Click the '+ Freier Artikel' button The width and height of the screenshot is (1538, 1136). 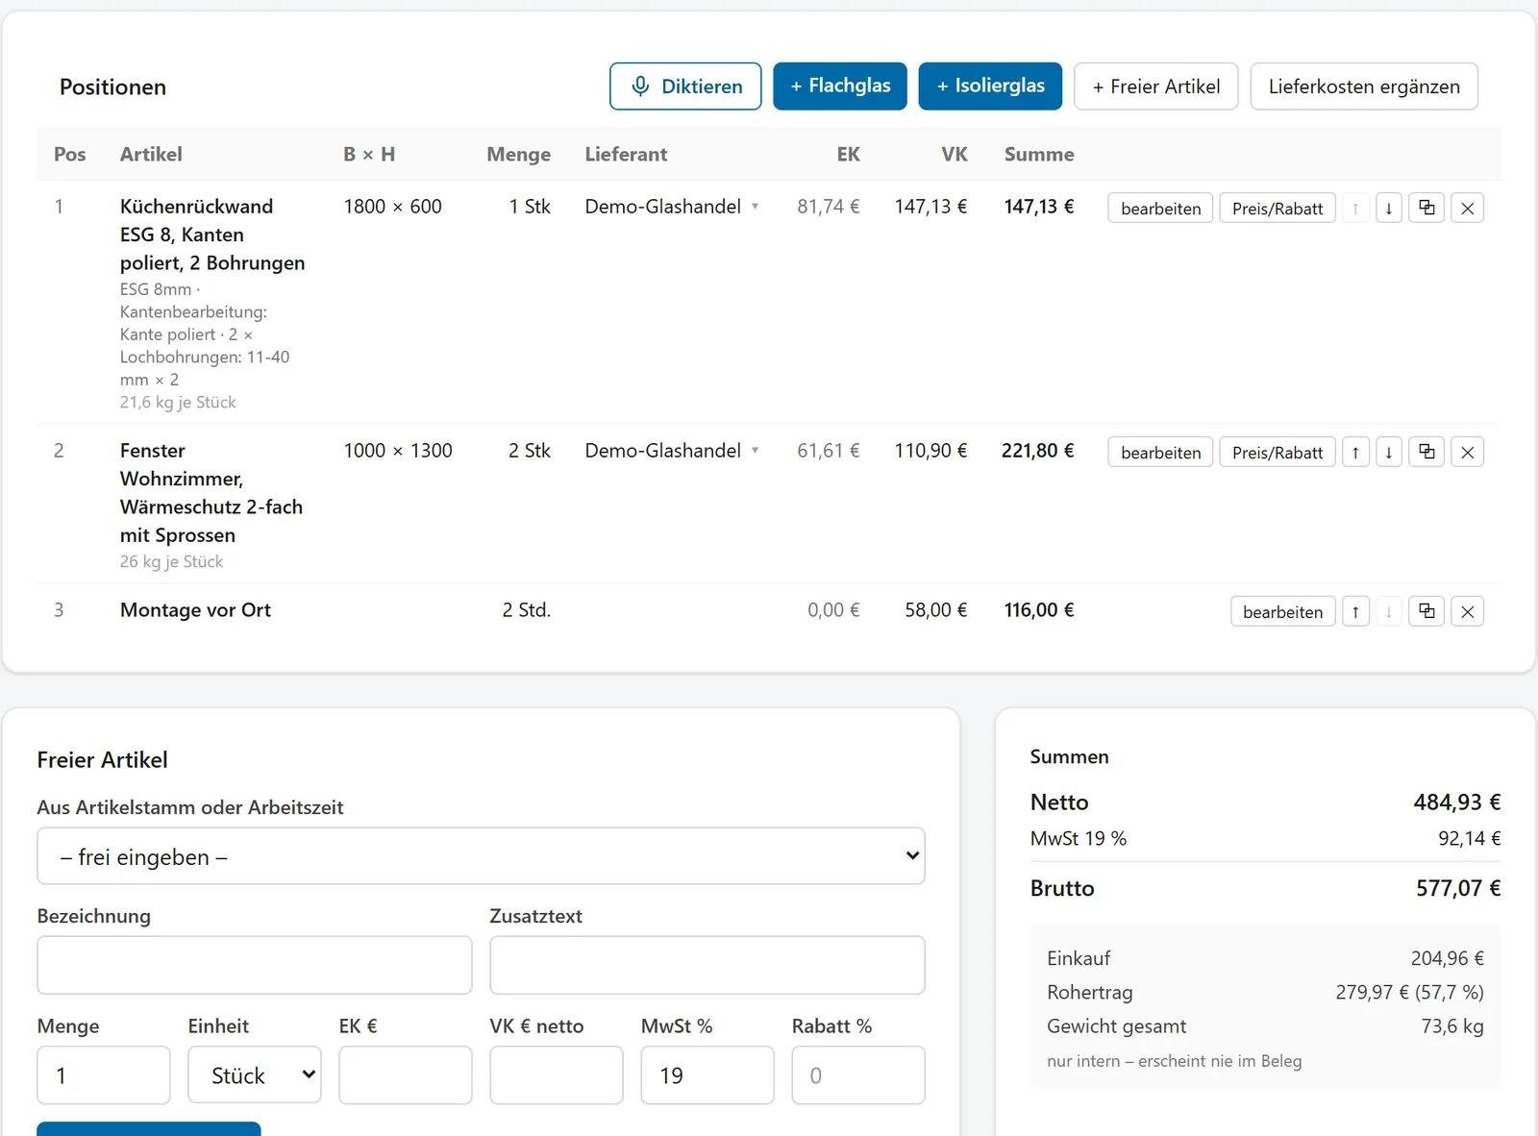(1156, 86)
